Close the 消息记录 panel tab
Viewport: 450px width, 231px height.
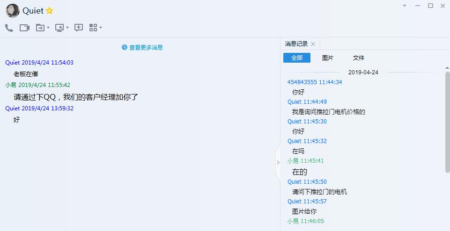point(313,44)
